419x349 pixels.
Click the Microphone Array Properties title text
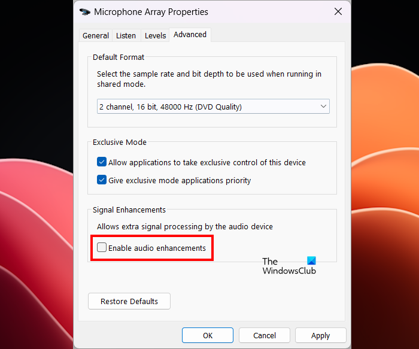150,11
